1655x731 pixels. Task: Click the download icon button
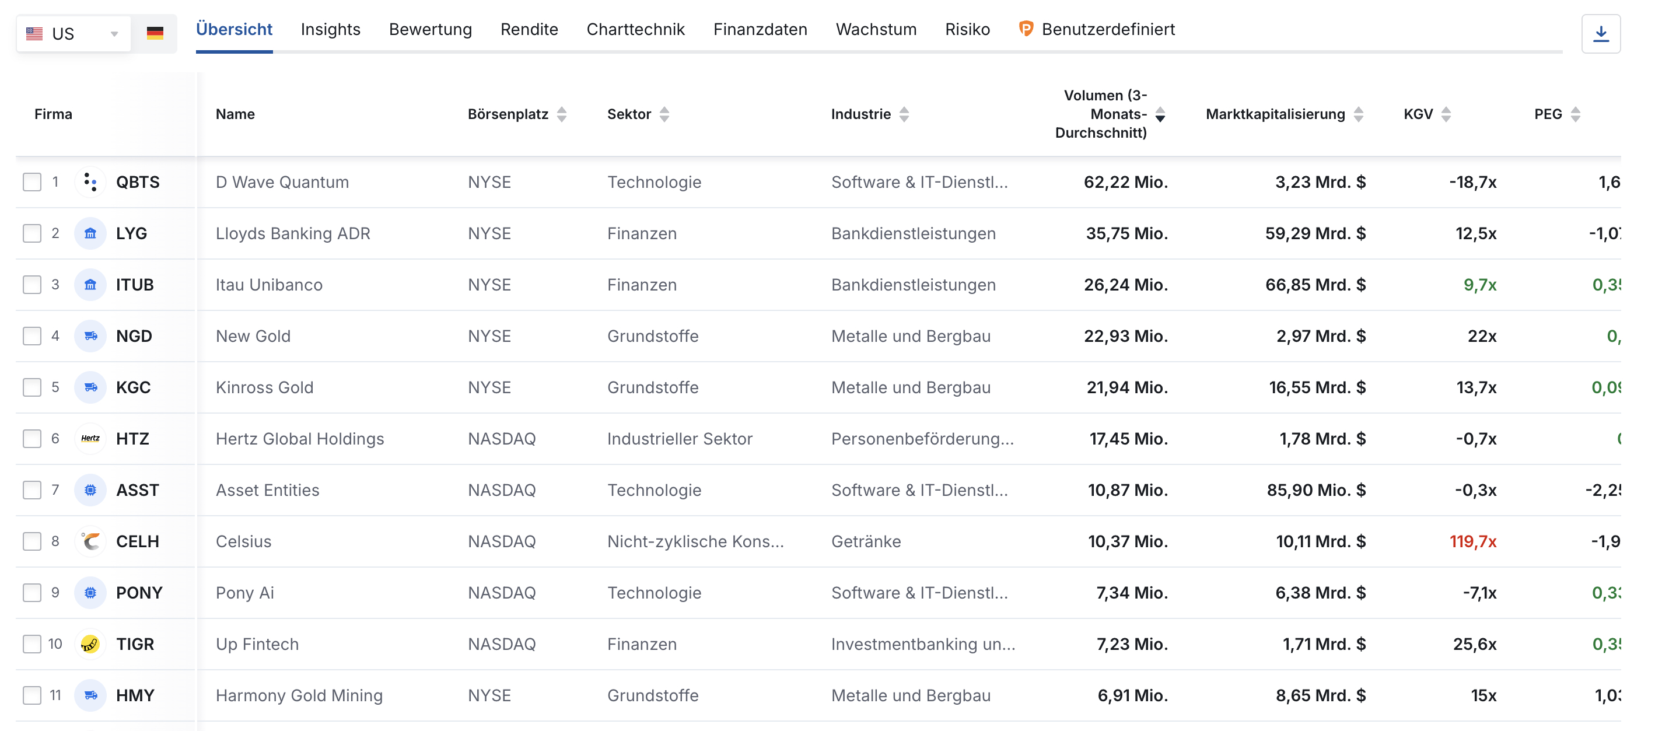coord(1600,33)
